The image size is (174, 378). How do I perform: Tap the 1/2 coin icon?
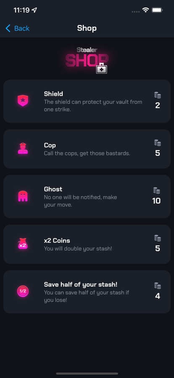[x=23, y=291]
